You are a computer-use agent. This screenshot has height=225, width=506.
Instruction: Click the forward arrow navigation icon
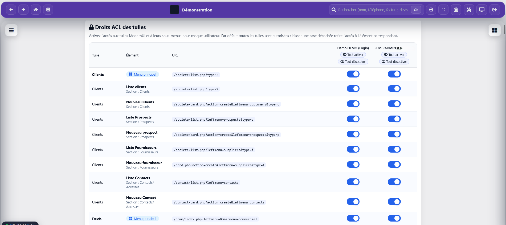click(x=23, y=10)
